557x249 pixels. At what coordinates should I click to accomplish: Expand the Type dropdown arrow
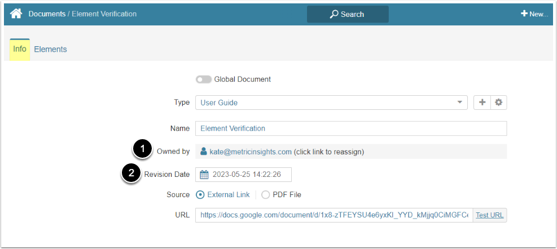459,103
